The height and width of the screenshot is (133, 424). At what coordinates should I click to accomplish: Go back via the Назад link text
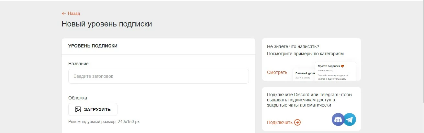74,14
